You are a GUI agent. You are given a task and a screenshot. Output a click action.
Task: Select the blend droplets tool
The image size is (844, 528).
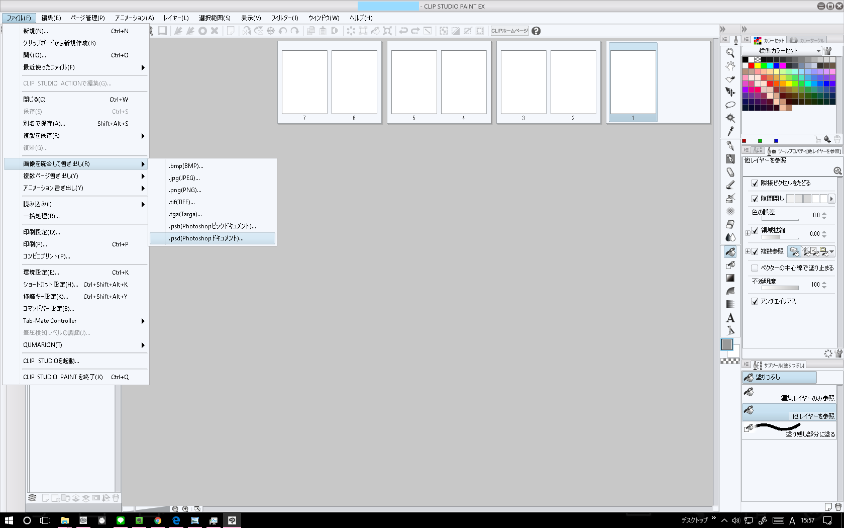730,237
